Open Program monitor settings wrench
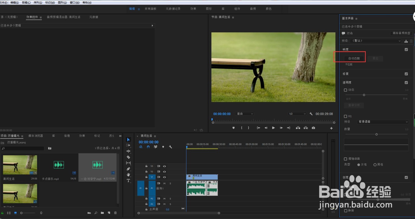 (x=311, y=114)
